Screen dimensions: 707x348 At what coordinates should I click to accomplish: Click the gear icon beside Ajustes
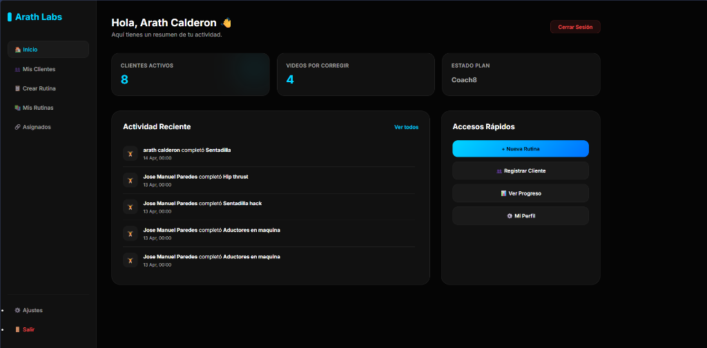click(17, 310)
